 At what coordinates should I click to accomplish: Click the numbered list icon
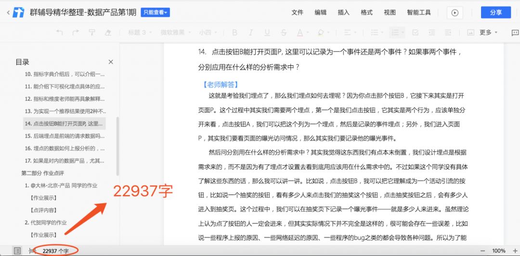click(395, 32)
